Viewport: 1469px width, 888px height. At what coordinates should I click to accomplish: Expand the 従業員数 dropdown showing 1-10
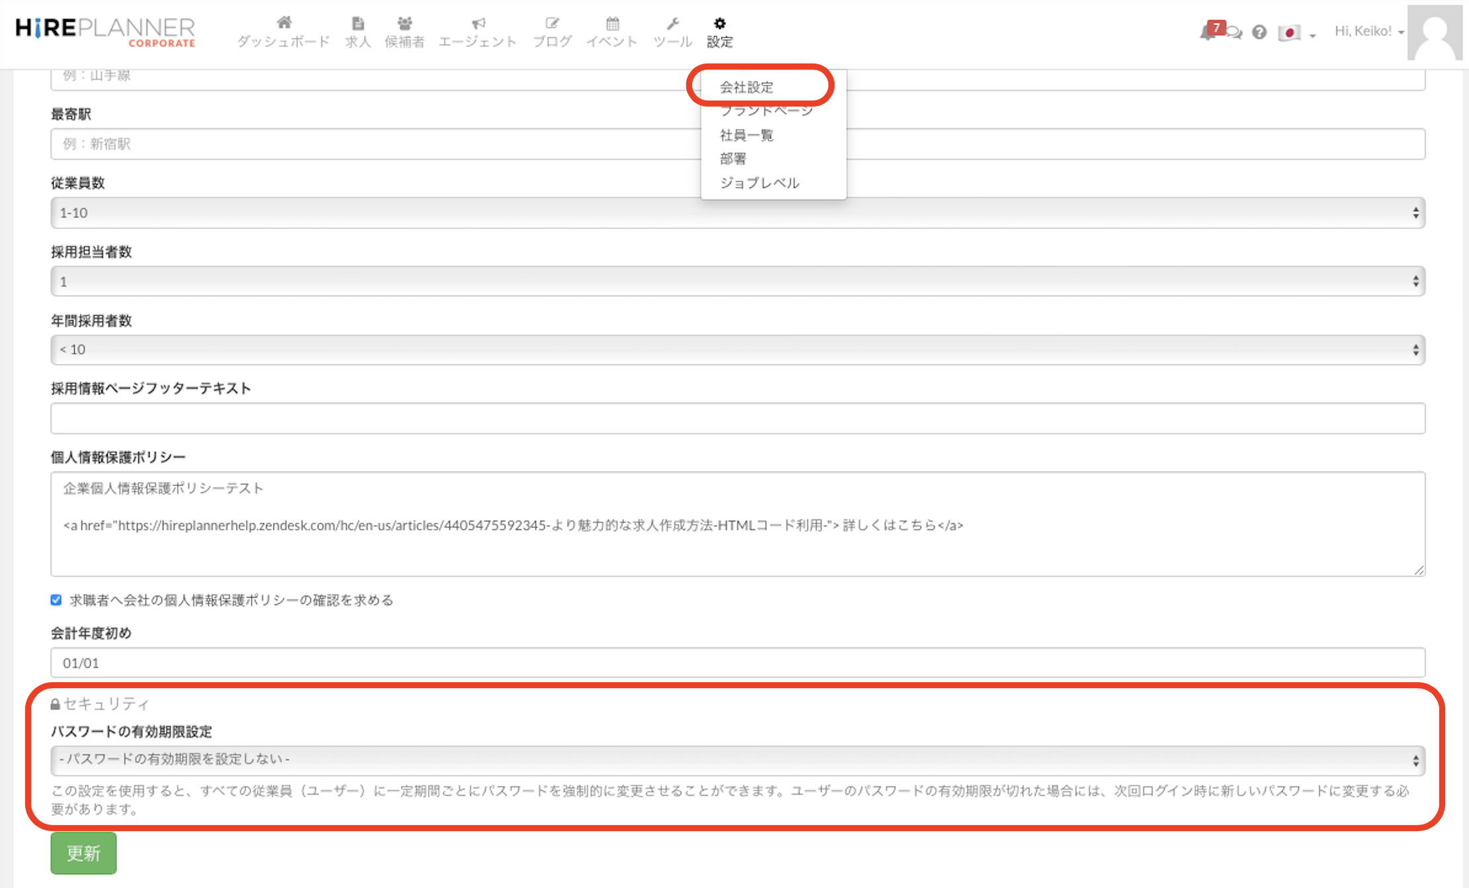[x=737, y=213]
